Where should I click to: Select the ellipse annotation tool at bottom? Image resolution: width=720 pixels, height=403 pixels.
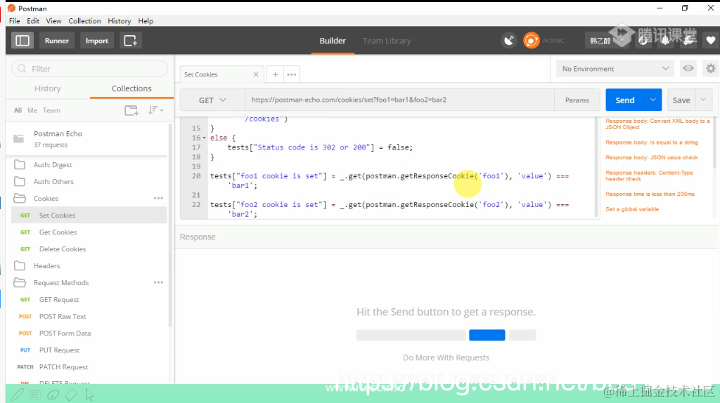[53, 395]
